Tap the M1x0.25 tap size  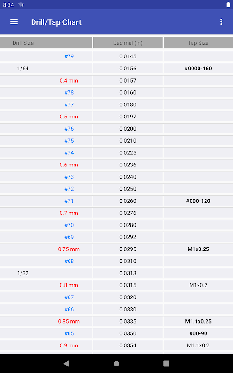pos(199,249)
